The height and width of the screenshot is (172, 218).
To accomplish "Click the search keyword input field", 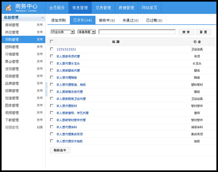I will click(137, 32).
